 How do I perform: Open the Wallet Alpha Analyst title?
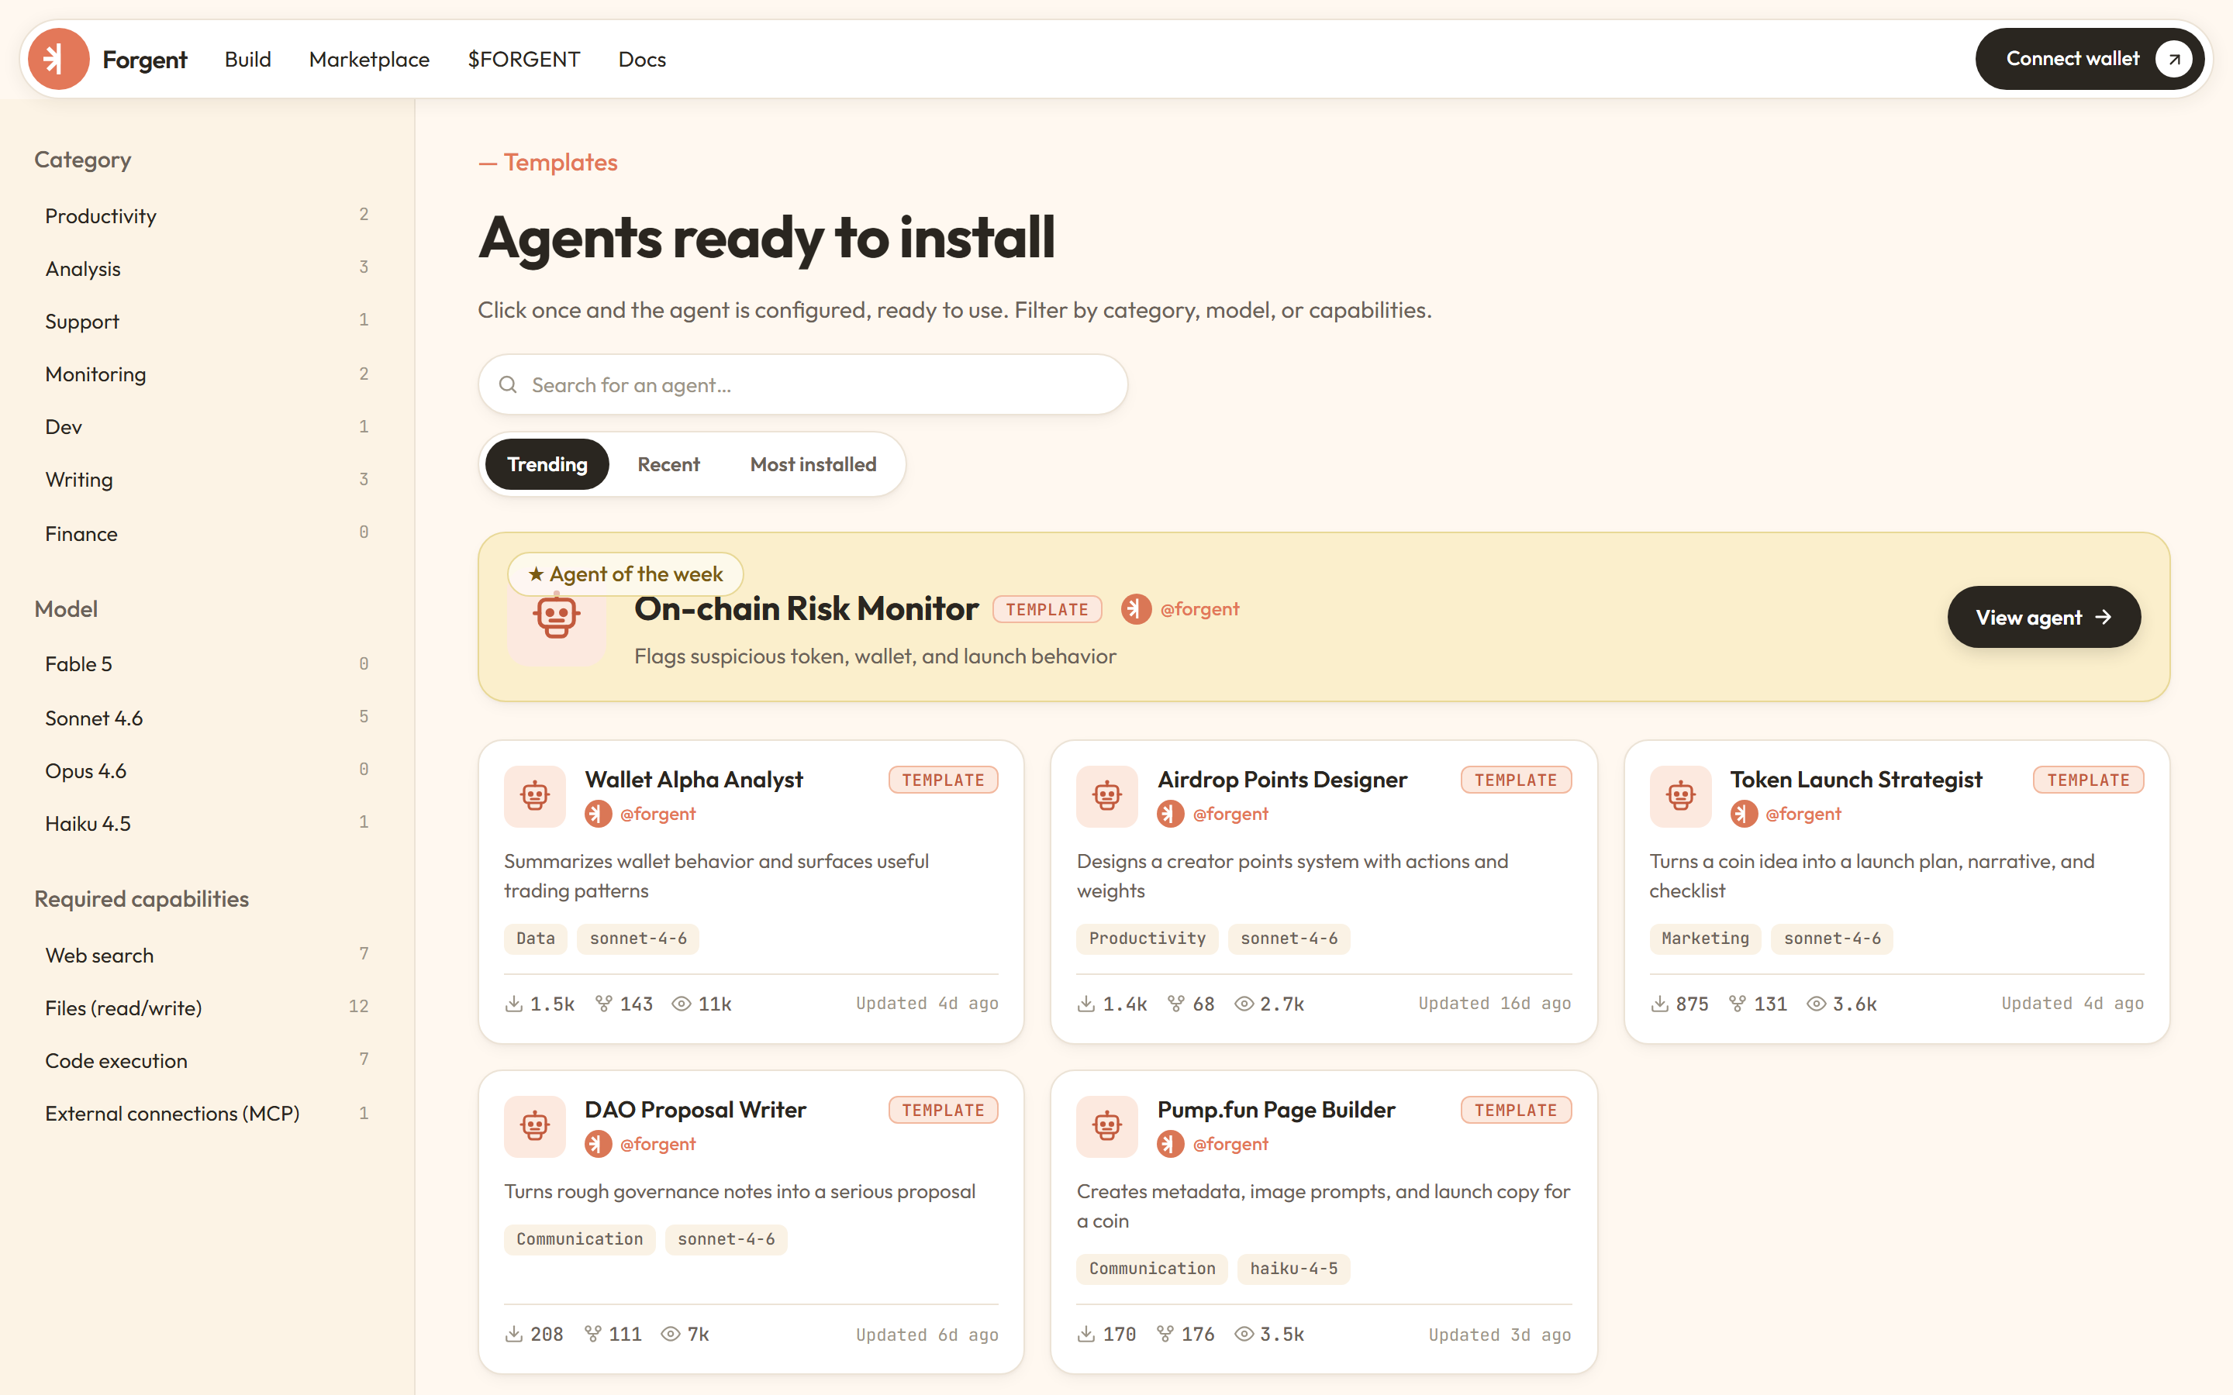tap(694, 780)
